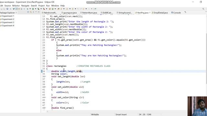Click the Debug bug icon
Viewport: 207px width, 116px height.
(27, 9)
